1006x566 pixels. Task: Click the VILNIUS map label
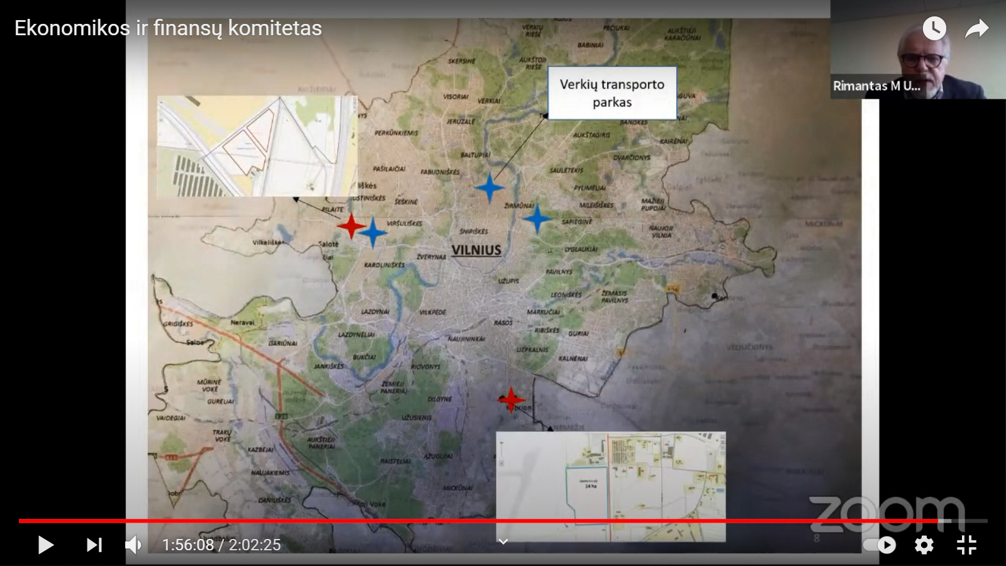[476, 250]
